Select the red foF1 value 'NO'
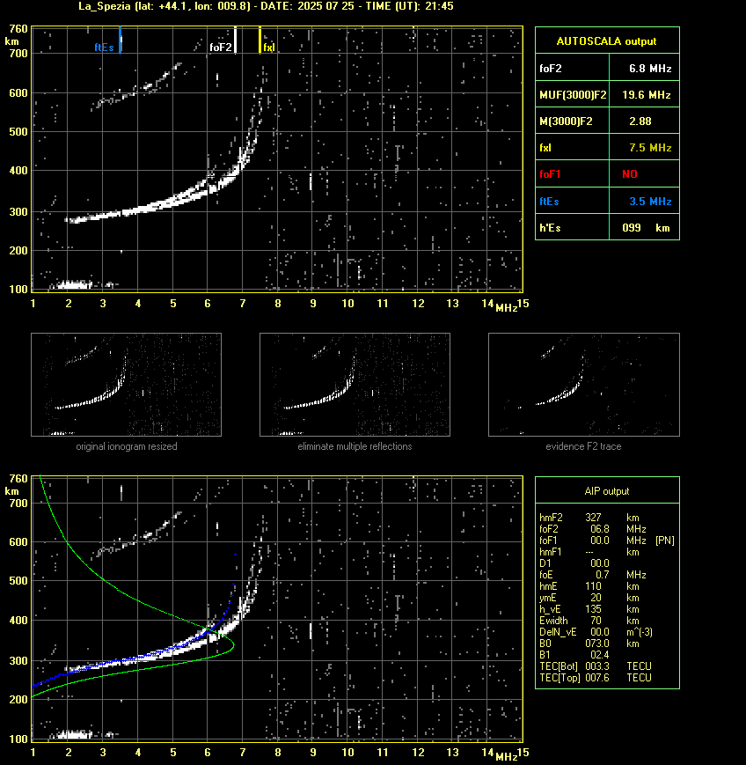The width and height of the screenshot is (746, 765). 630,174
